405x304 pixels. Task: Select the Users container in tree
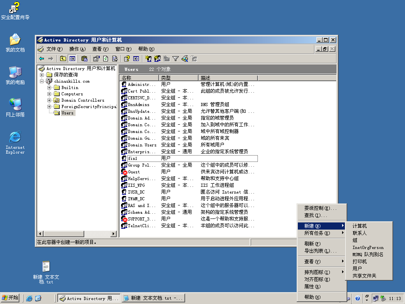pyautogui.click(x=67, y=113)
